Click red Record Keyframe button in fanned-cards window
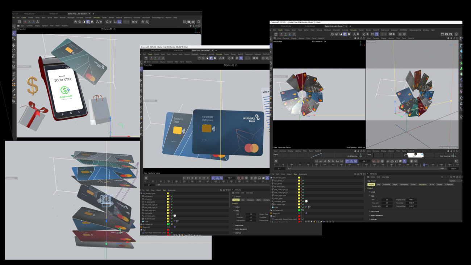 tap(374, 161)
